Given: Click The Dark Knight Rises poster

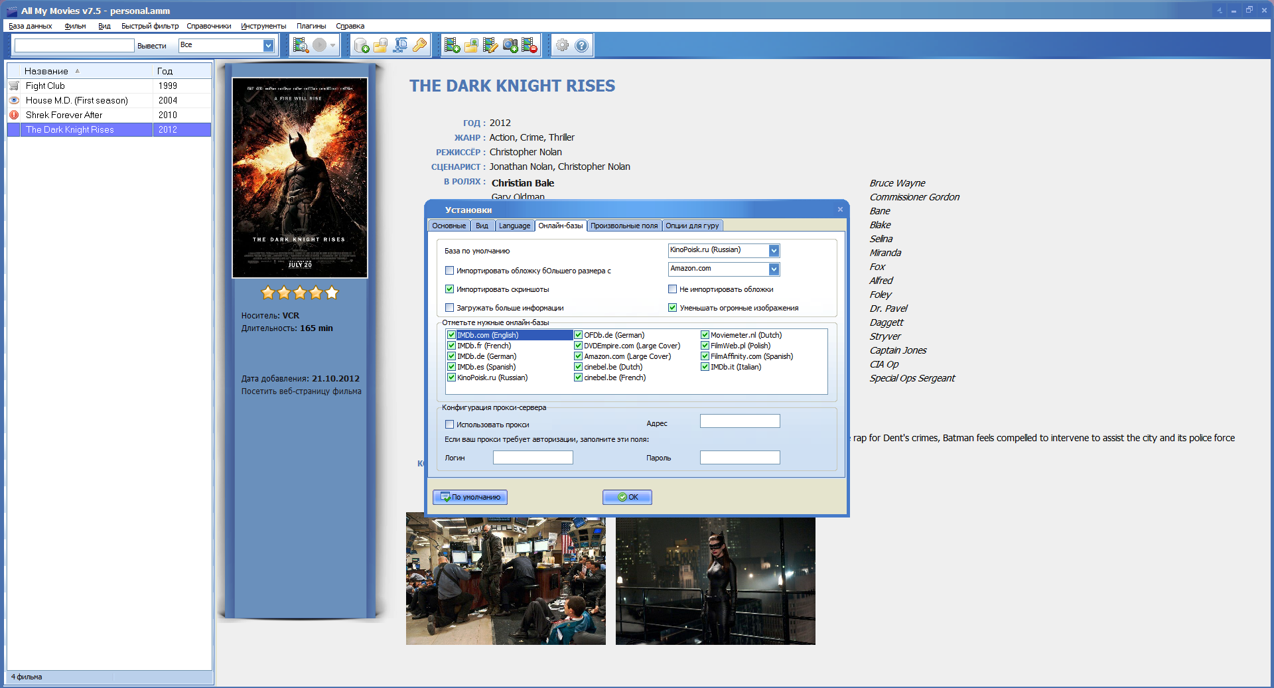Looking at the screenshot, I should (x=300, y=178).
